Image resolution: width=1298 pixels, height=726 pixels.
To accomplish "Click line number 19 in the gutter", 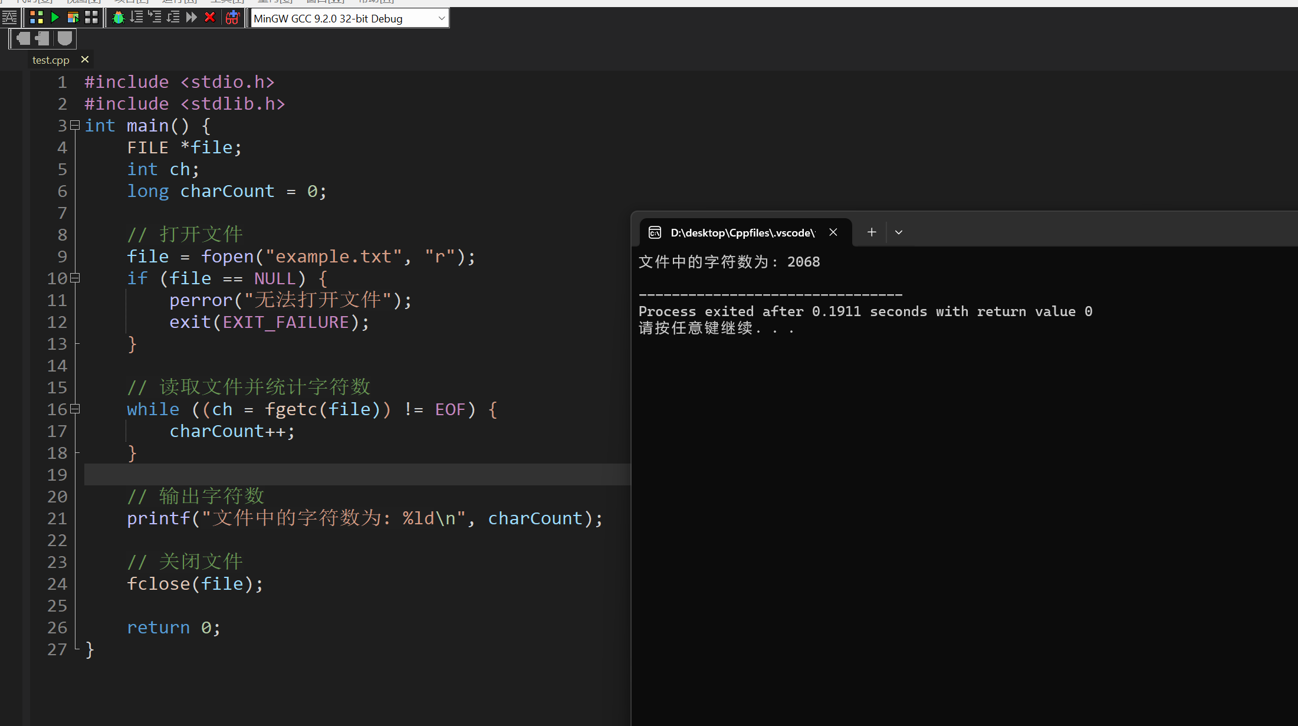I will coord(57,475).
